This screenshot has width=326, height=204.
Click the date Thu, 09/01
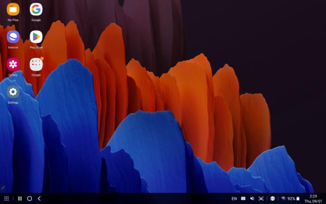313,201
